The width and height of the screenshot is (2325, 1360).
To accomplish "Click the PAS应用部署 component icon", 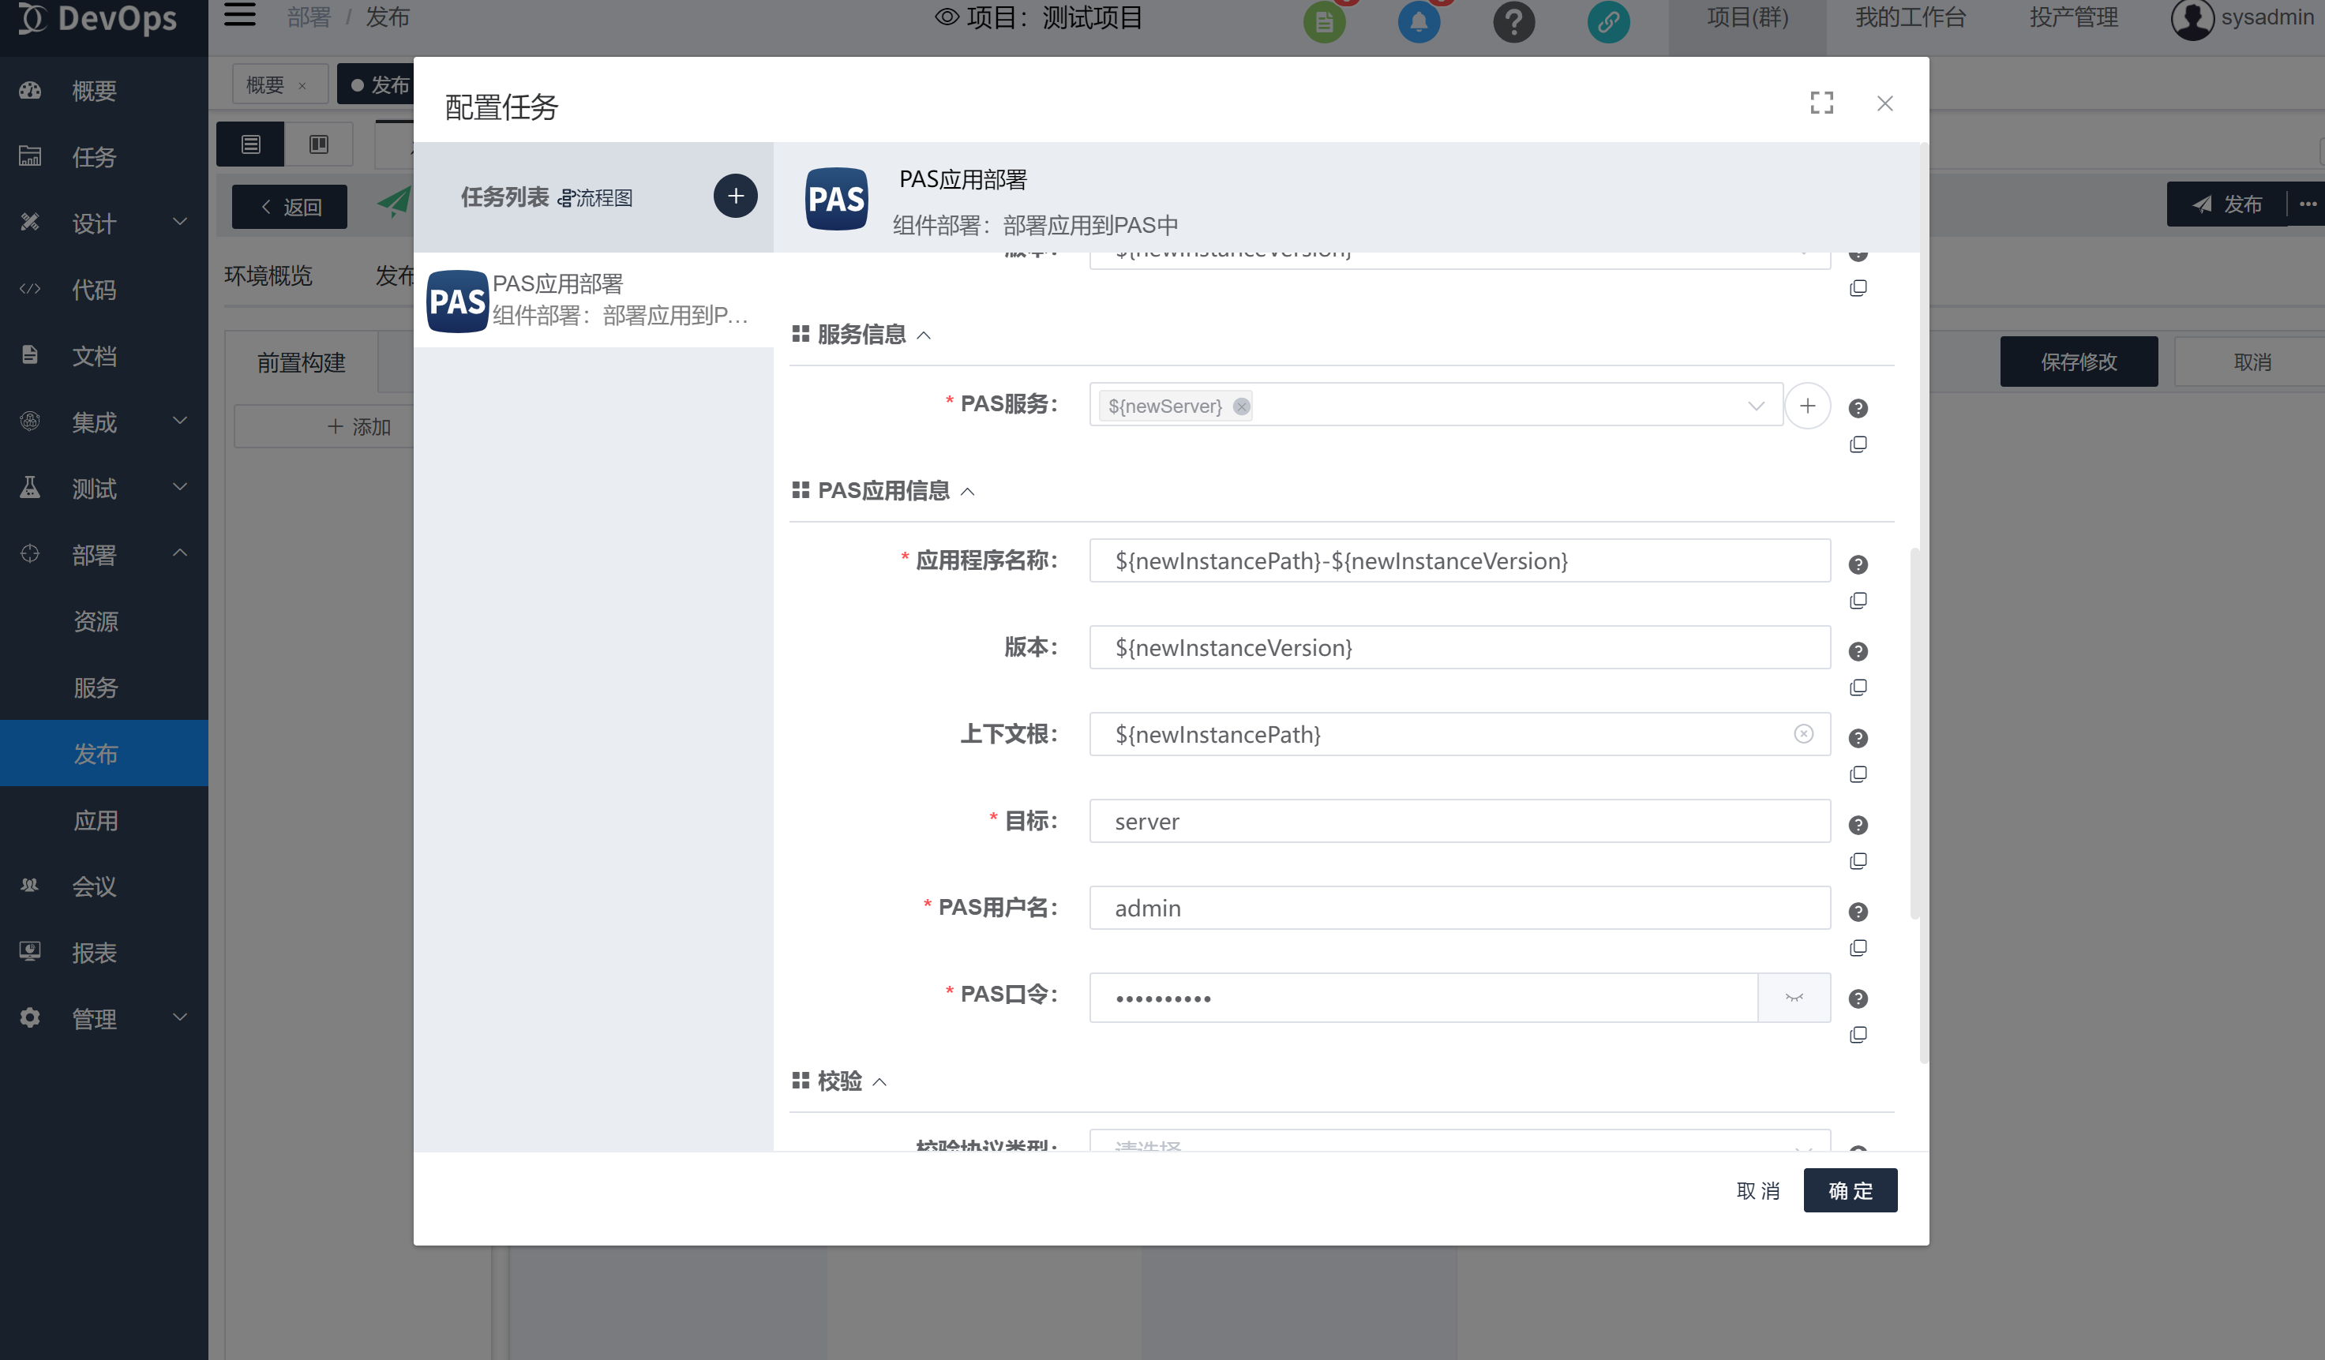I will [458, 303].
